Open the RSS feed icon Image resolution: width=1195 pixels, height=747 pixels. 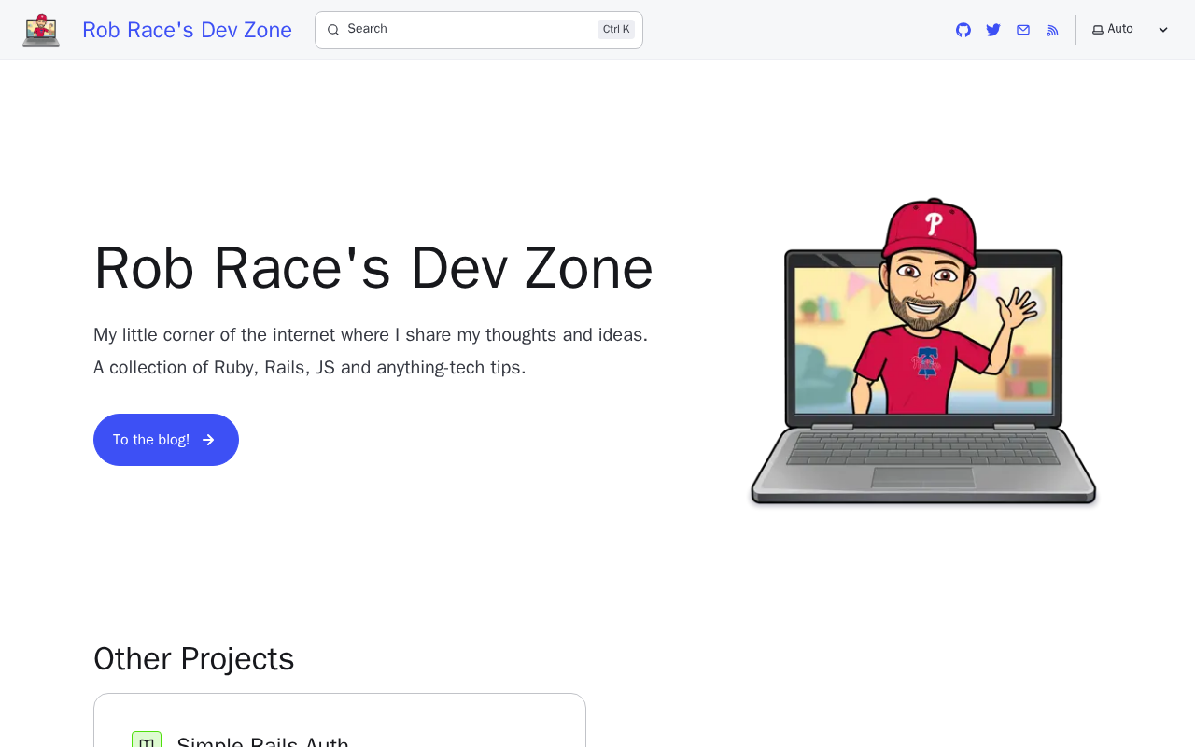point(1053,30)
